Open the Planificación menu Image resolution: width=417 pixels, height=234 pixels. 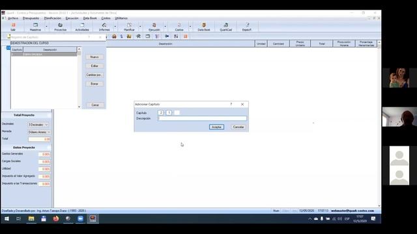pyautogui.click(x=52, y=18)
